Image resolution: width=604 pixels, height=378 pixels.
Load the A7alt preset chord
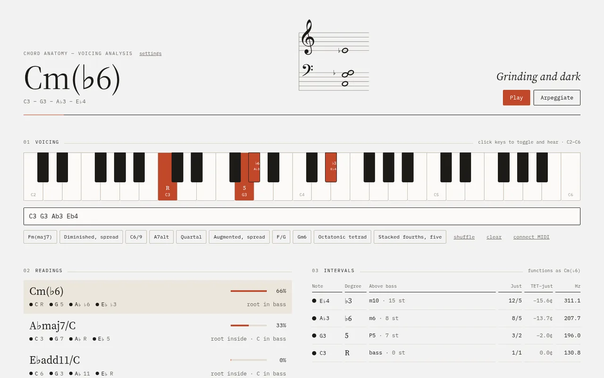pyautogui.click(x=161, y=237)
